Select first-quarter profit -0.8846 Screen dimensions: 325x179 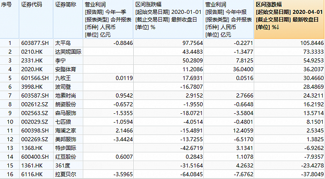click(123, 43)
